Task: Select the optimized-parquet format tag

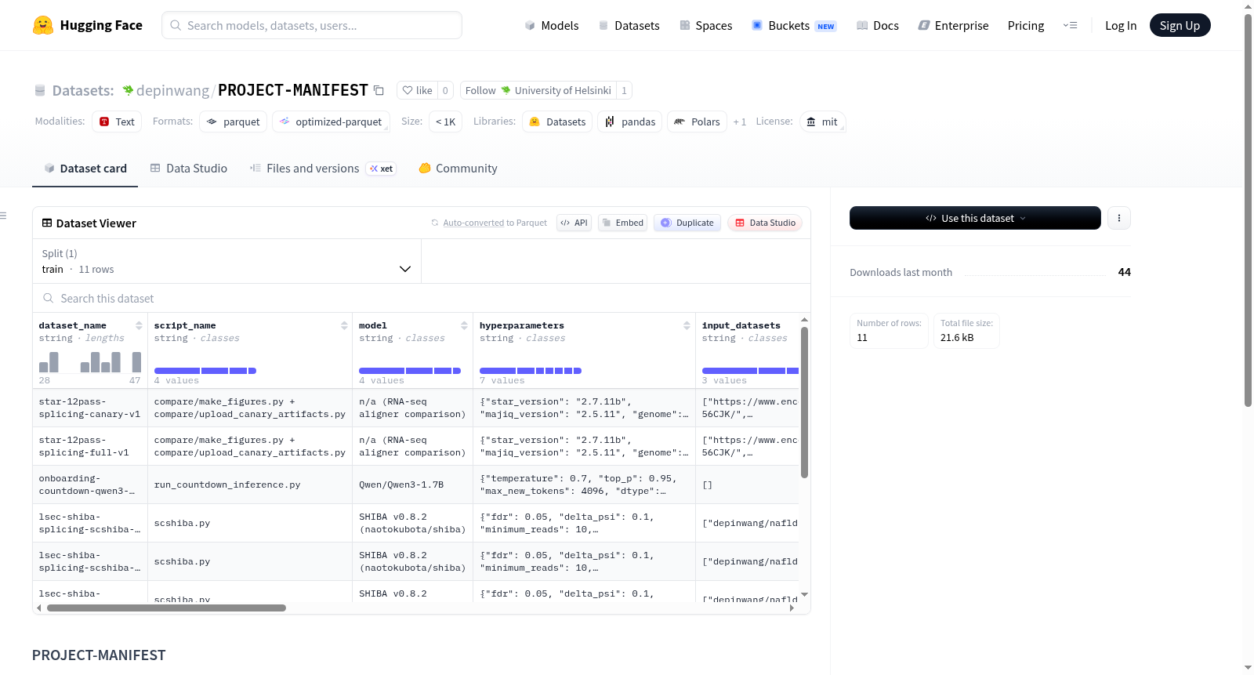Action: point(331,122)
